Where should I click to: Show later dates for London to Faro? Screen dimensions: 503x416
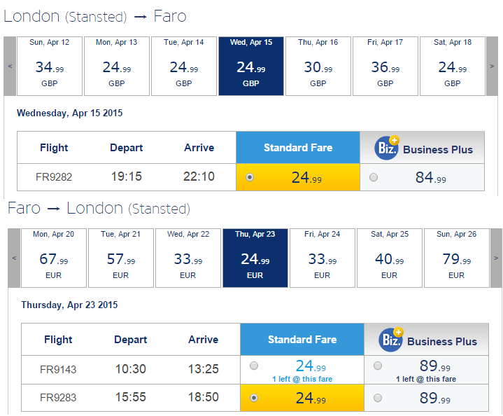click(x=492, y=66)
